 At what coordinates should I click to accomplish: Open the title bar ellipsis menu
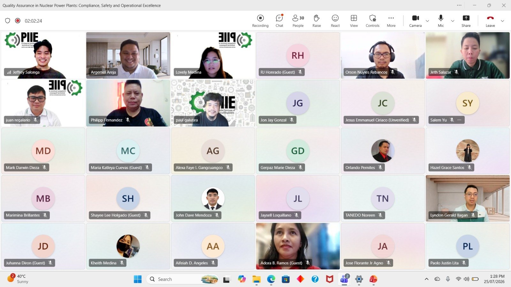459,5
